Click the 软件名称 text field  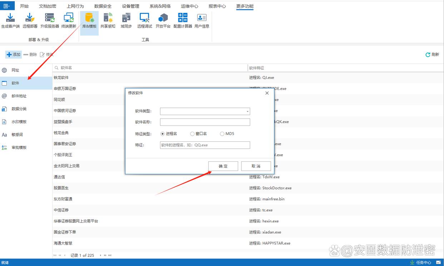[205, 122]
